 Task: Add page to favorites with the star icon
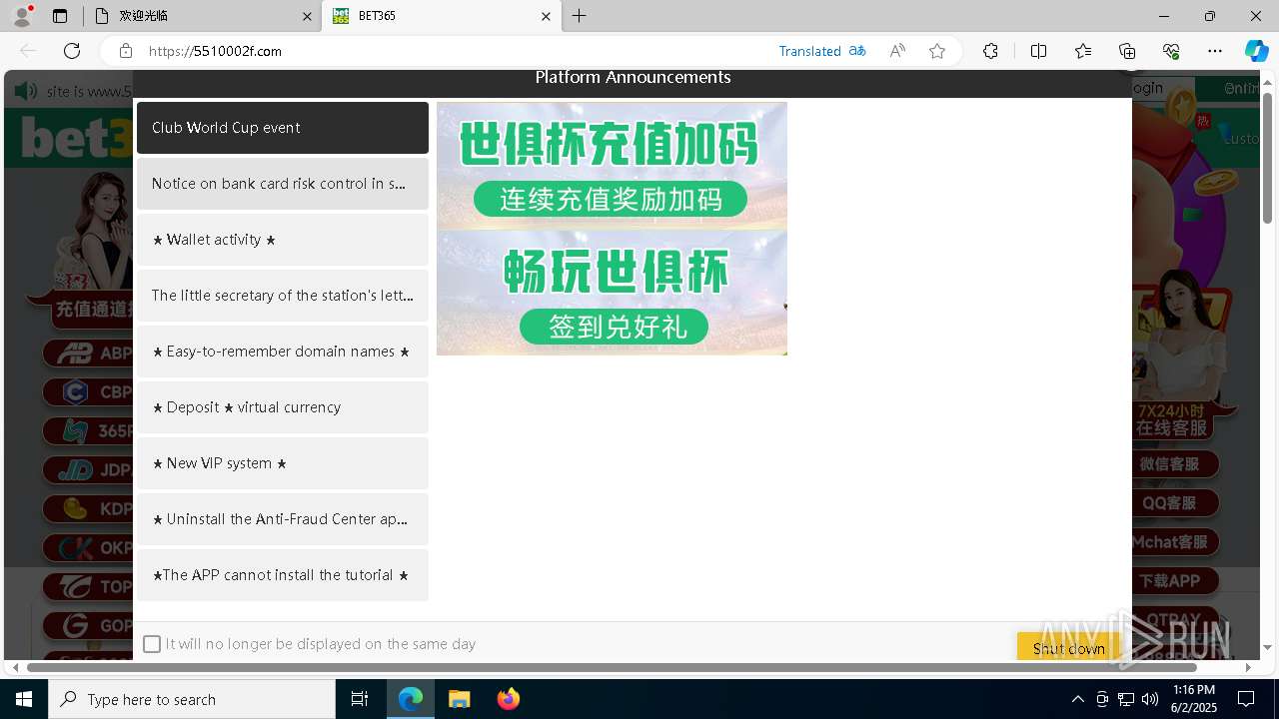coord(937,51)
